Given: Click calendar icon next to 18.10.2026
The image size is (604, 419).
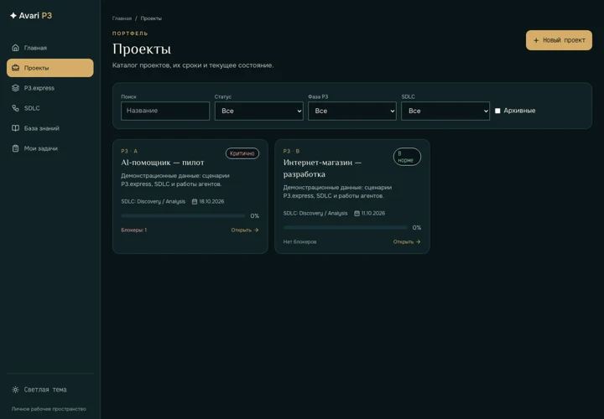Looking at the screenshot, I should [195, 202].
